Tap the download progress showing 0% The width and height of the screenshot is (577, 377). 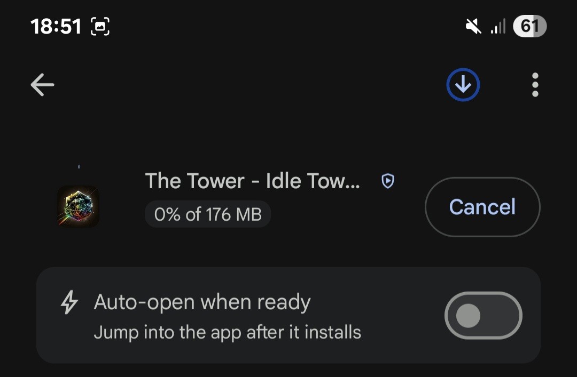[x=208, y=215]
